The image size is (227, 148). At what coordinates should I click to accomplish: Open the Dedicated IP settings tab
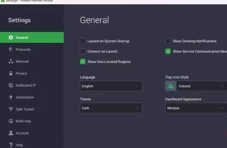click(x=32, y=85)
